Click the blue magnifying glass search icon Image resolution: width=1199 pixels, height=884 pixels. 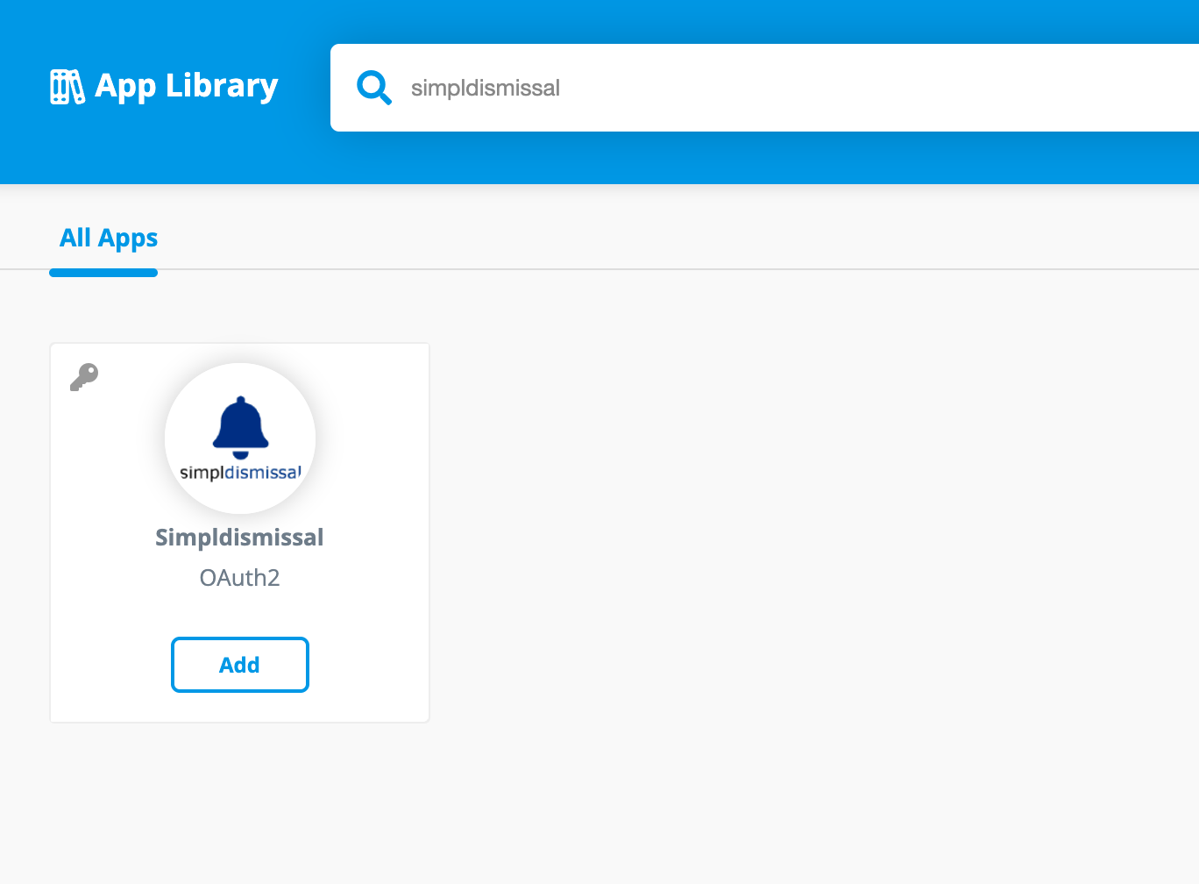(x=373, y=88)
